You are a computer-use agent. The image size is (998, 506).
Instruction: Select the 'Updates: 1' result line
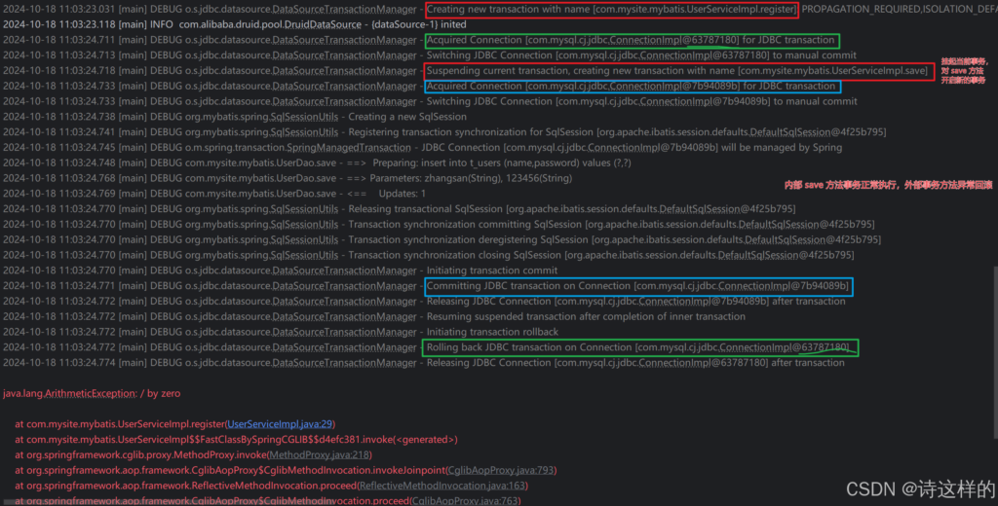[213, 194]
